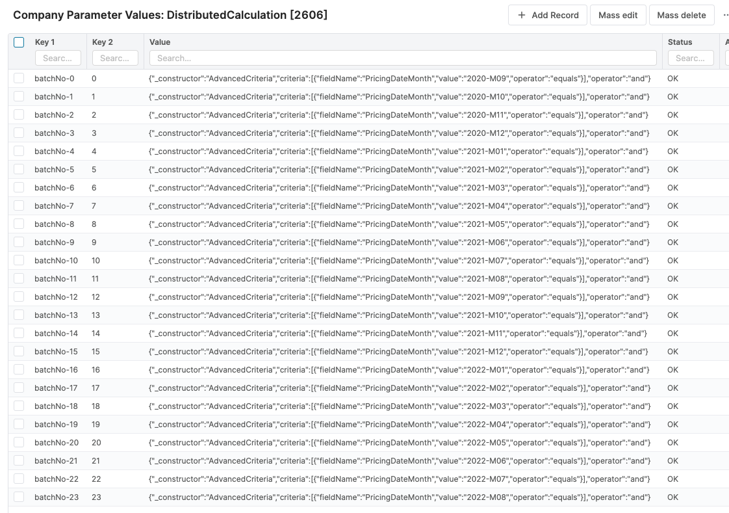Tick the checkbox next to batchNo-15
Viewport: 729px width, 513px height.
click(19, 352)
